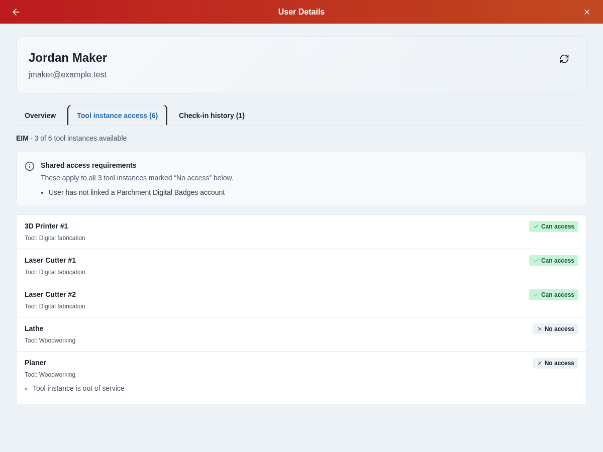Click the Can access badge for Laser Cutter #1

coord(554,261)
